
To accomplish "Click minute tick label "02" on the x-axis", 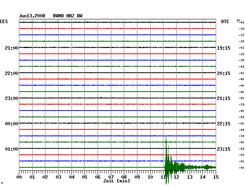I will click(x=45, y=177).
